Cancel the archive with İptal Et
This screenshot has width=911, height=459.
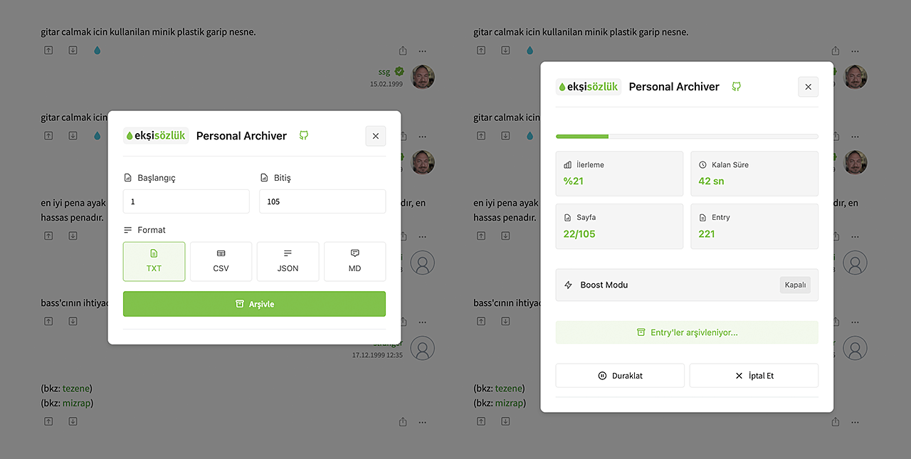[x=754, y=376]
